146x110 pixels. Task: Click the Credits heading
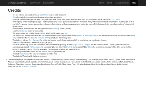coord(14,10)
